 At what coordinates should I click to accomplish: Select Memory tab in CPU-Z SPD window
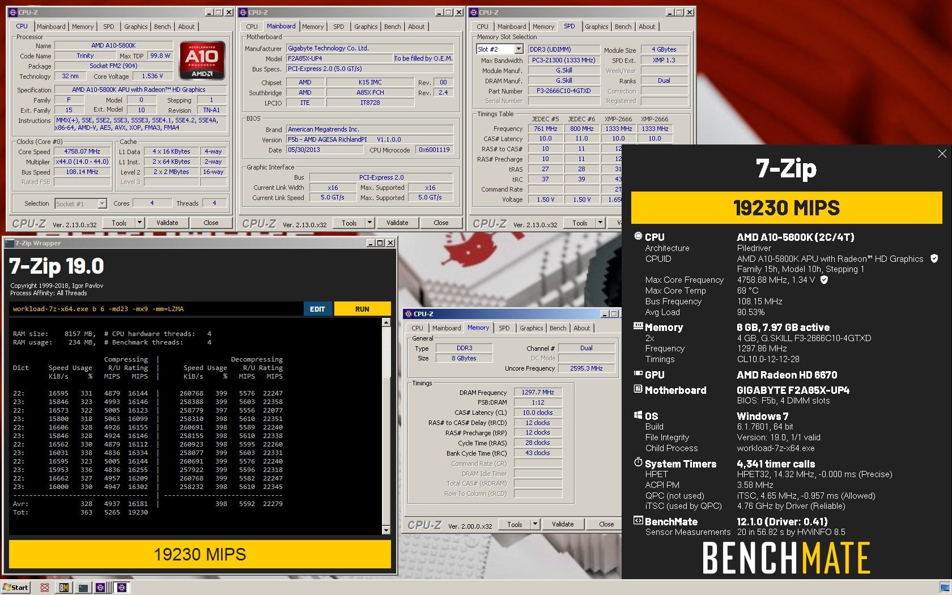[x=543, y=27]
